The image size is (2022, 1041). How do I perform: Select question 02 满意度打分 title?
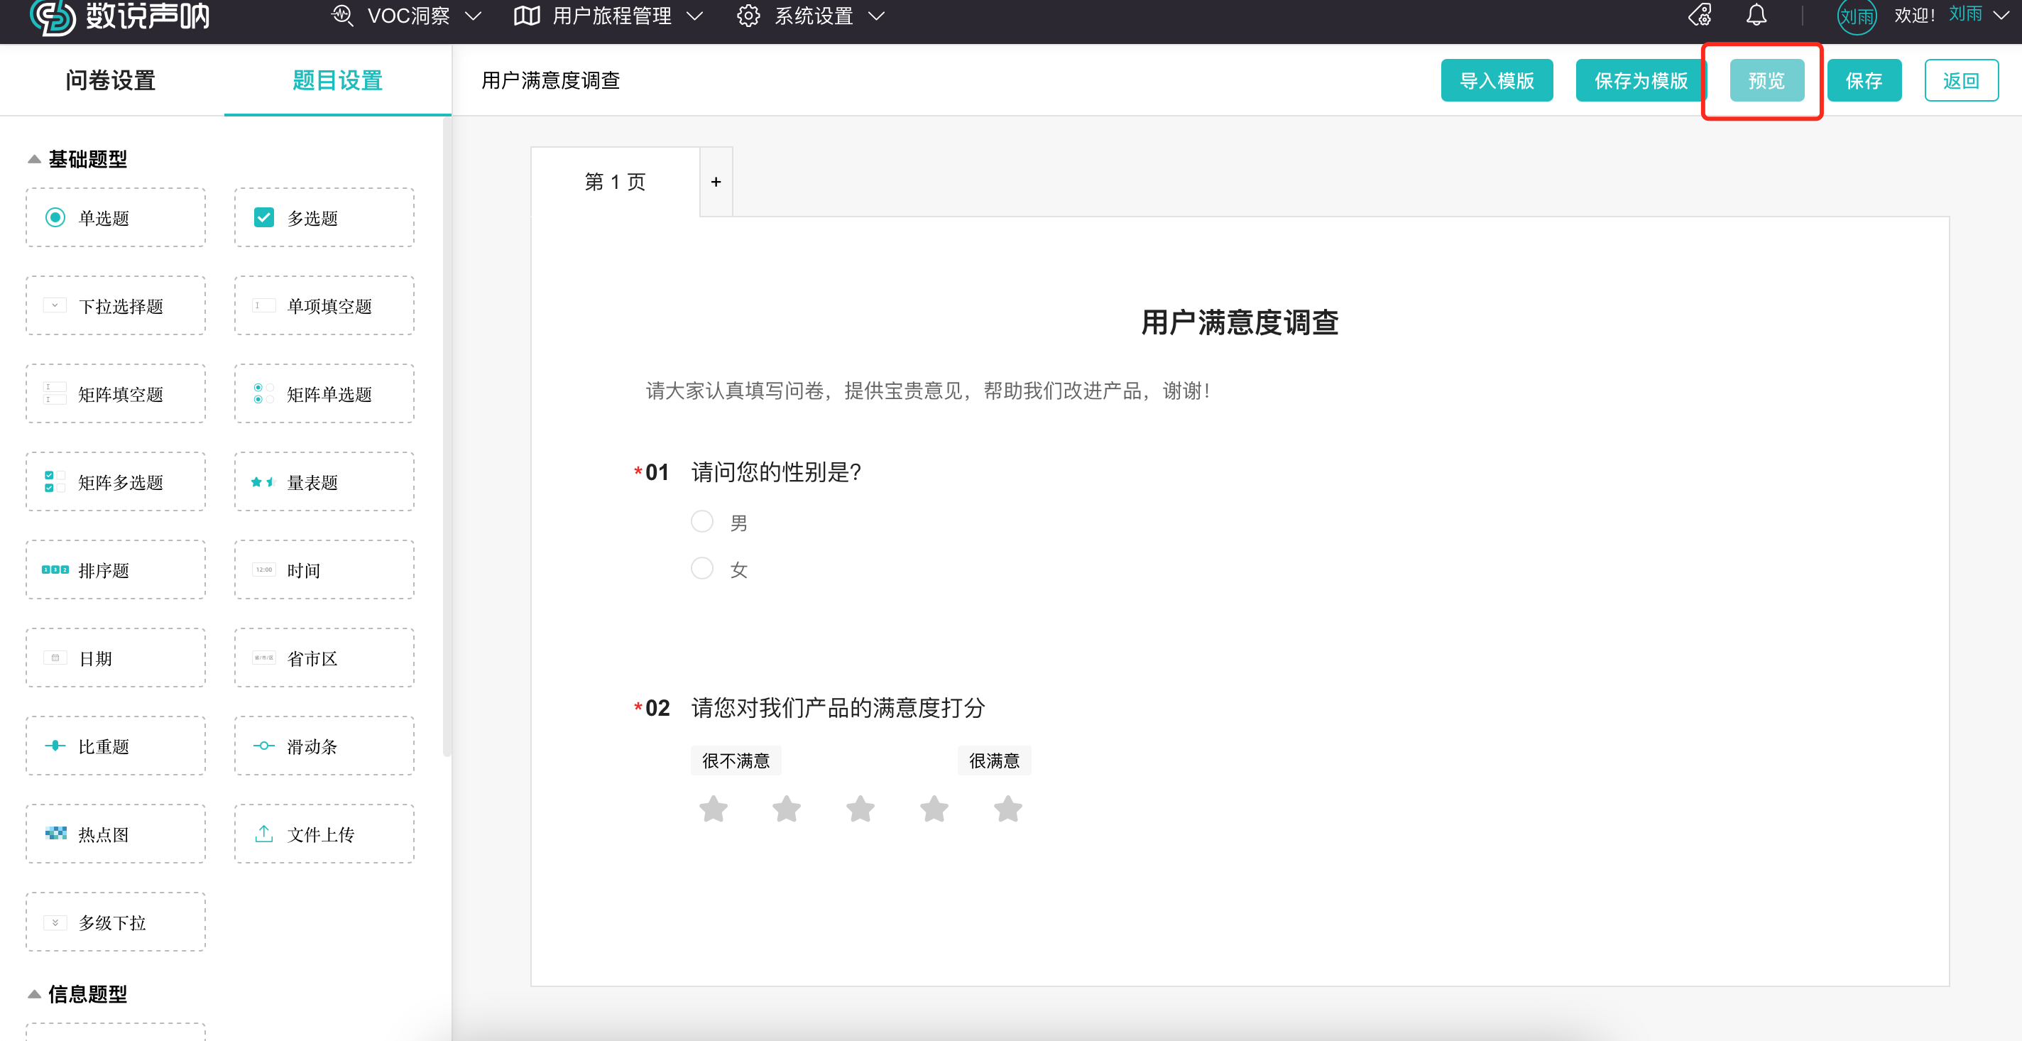[838, 707]
